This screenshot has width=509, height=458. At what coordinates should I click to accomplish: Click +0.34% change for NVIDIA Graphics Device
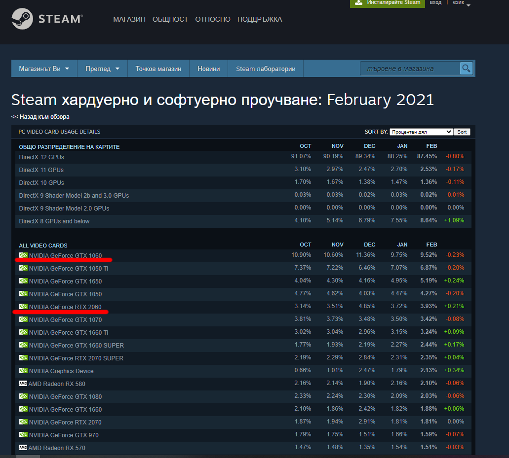[454, 370]
